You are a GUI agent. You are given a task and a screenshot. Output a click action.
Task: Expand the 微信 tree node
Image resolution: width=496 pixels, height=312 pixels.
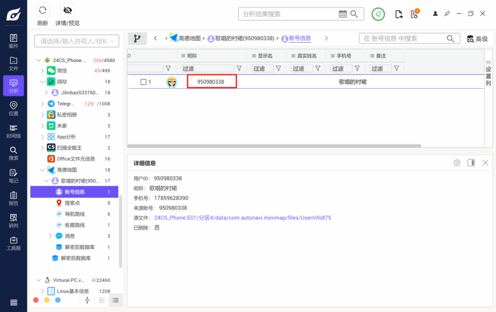pyautogui.click(x=43, y=70)
